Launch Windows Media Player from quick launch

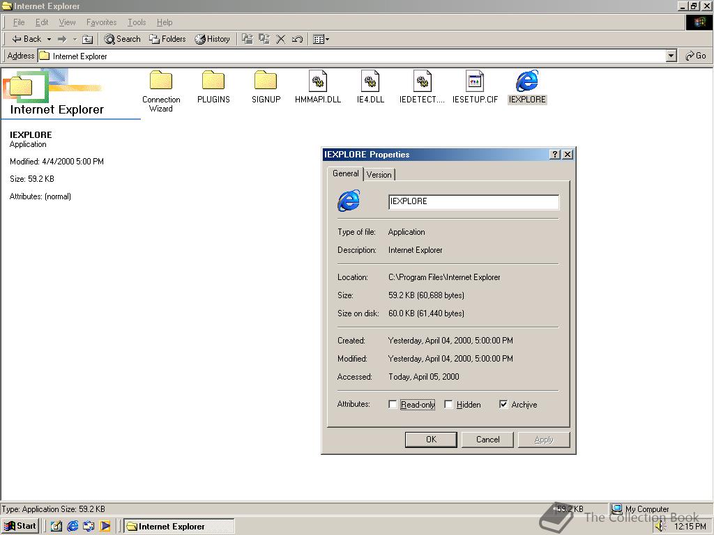tap(105, 527)
